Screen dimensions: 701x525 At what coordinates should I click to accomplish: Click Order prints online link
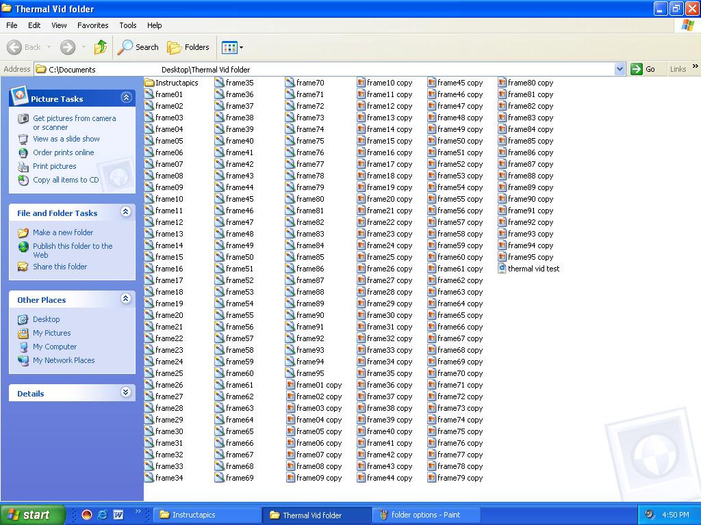click(x=64, y=152)
